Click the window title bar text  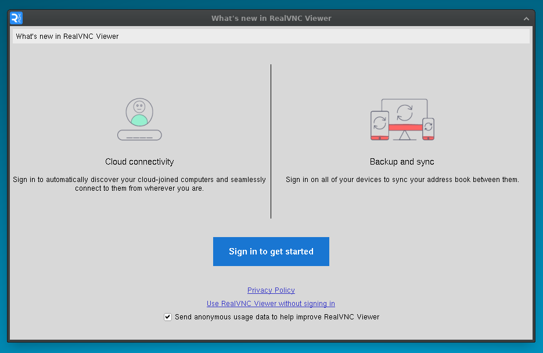click(272, 19)
